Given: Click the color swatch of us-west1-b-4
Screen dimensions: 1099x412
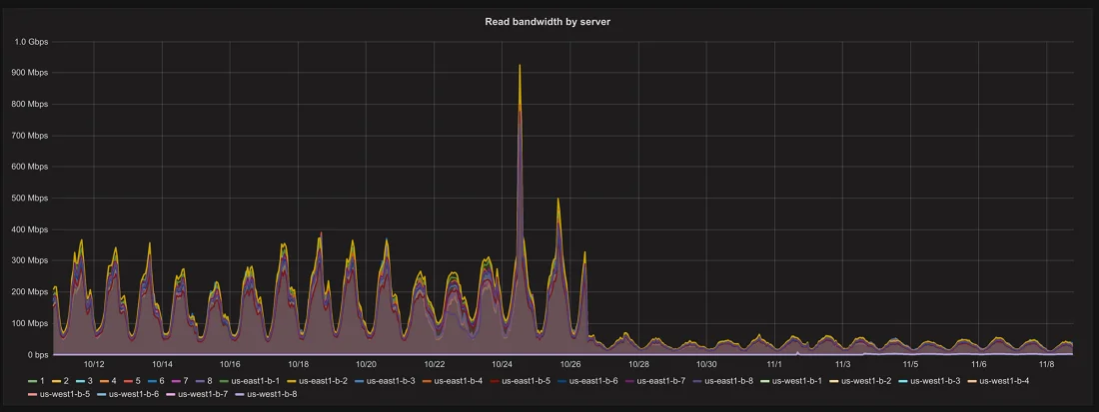Looking at the screenshot, I should point(973,381).
